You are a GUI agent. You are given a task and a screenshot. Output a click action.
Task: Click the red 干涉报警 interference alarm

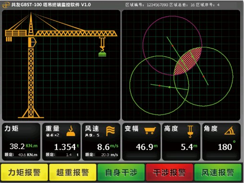coord(169,172)
